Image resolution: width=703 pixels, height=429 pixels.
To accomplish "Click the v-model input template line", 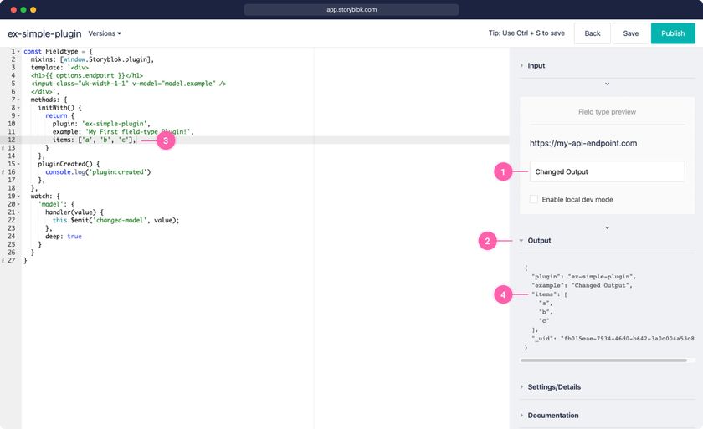I will click(129, 84).
